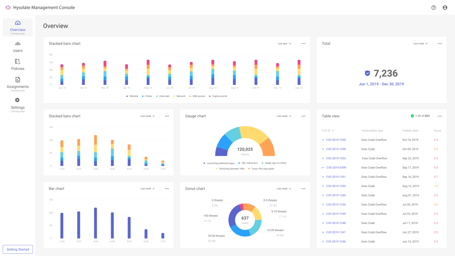The height and width of the screenshot is (256, 455).
Task: Expand the CVE-2019-1359 table row
Action: click(323, 140)
